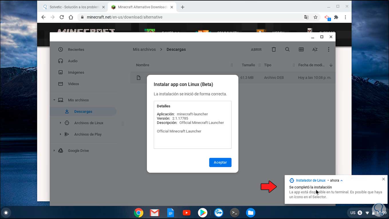
Task: Select the Audio sidebar icon
Action: (60, 61)
